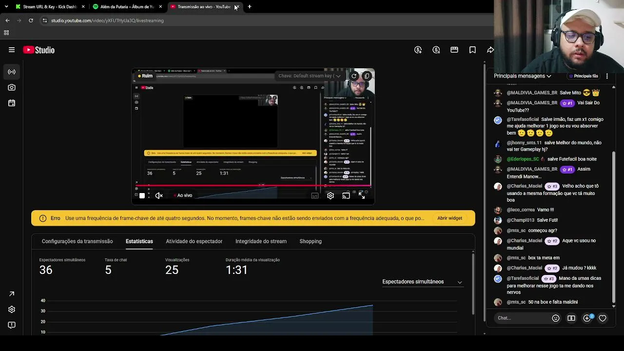
Task: Refresh the stream key in preview
Action: click(354, 76)
